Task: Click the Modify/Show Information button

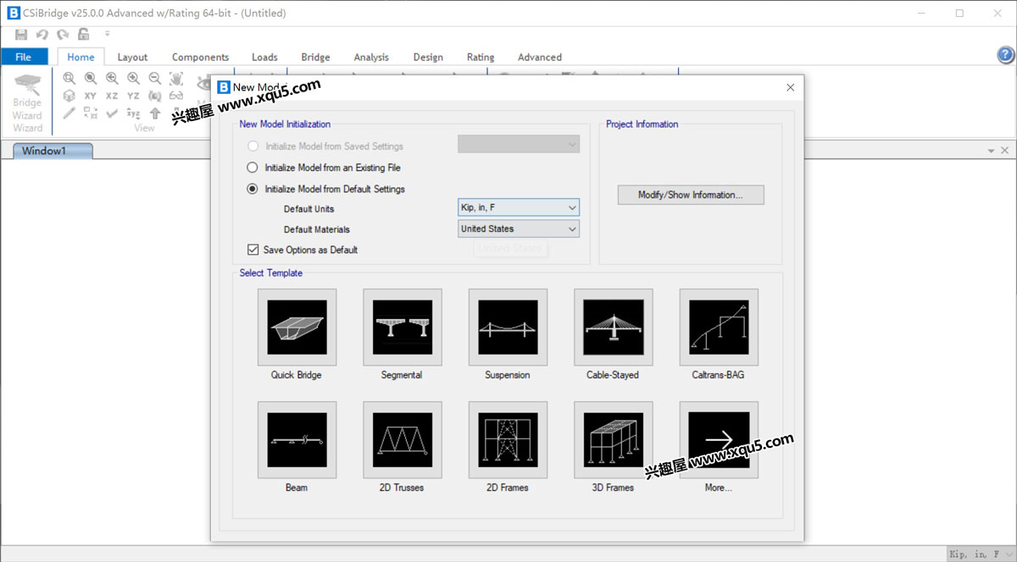Action: tap(691, 195)
